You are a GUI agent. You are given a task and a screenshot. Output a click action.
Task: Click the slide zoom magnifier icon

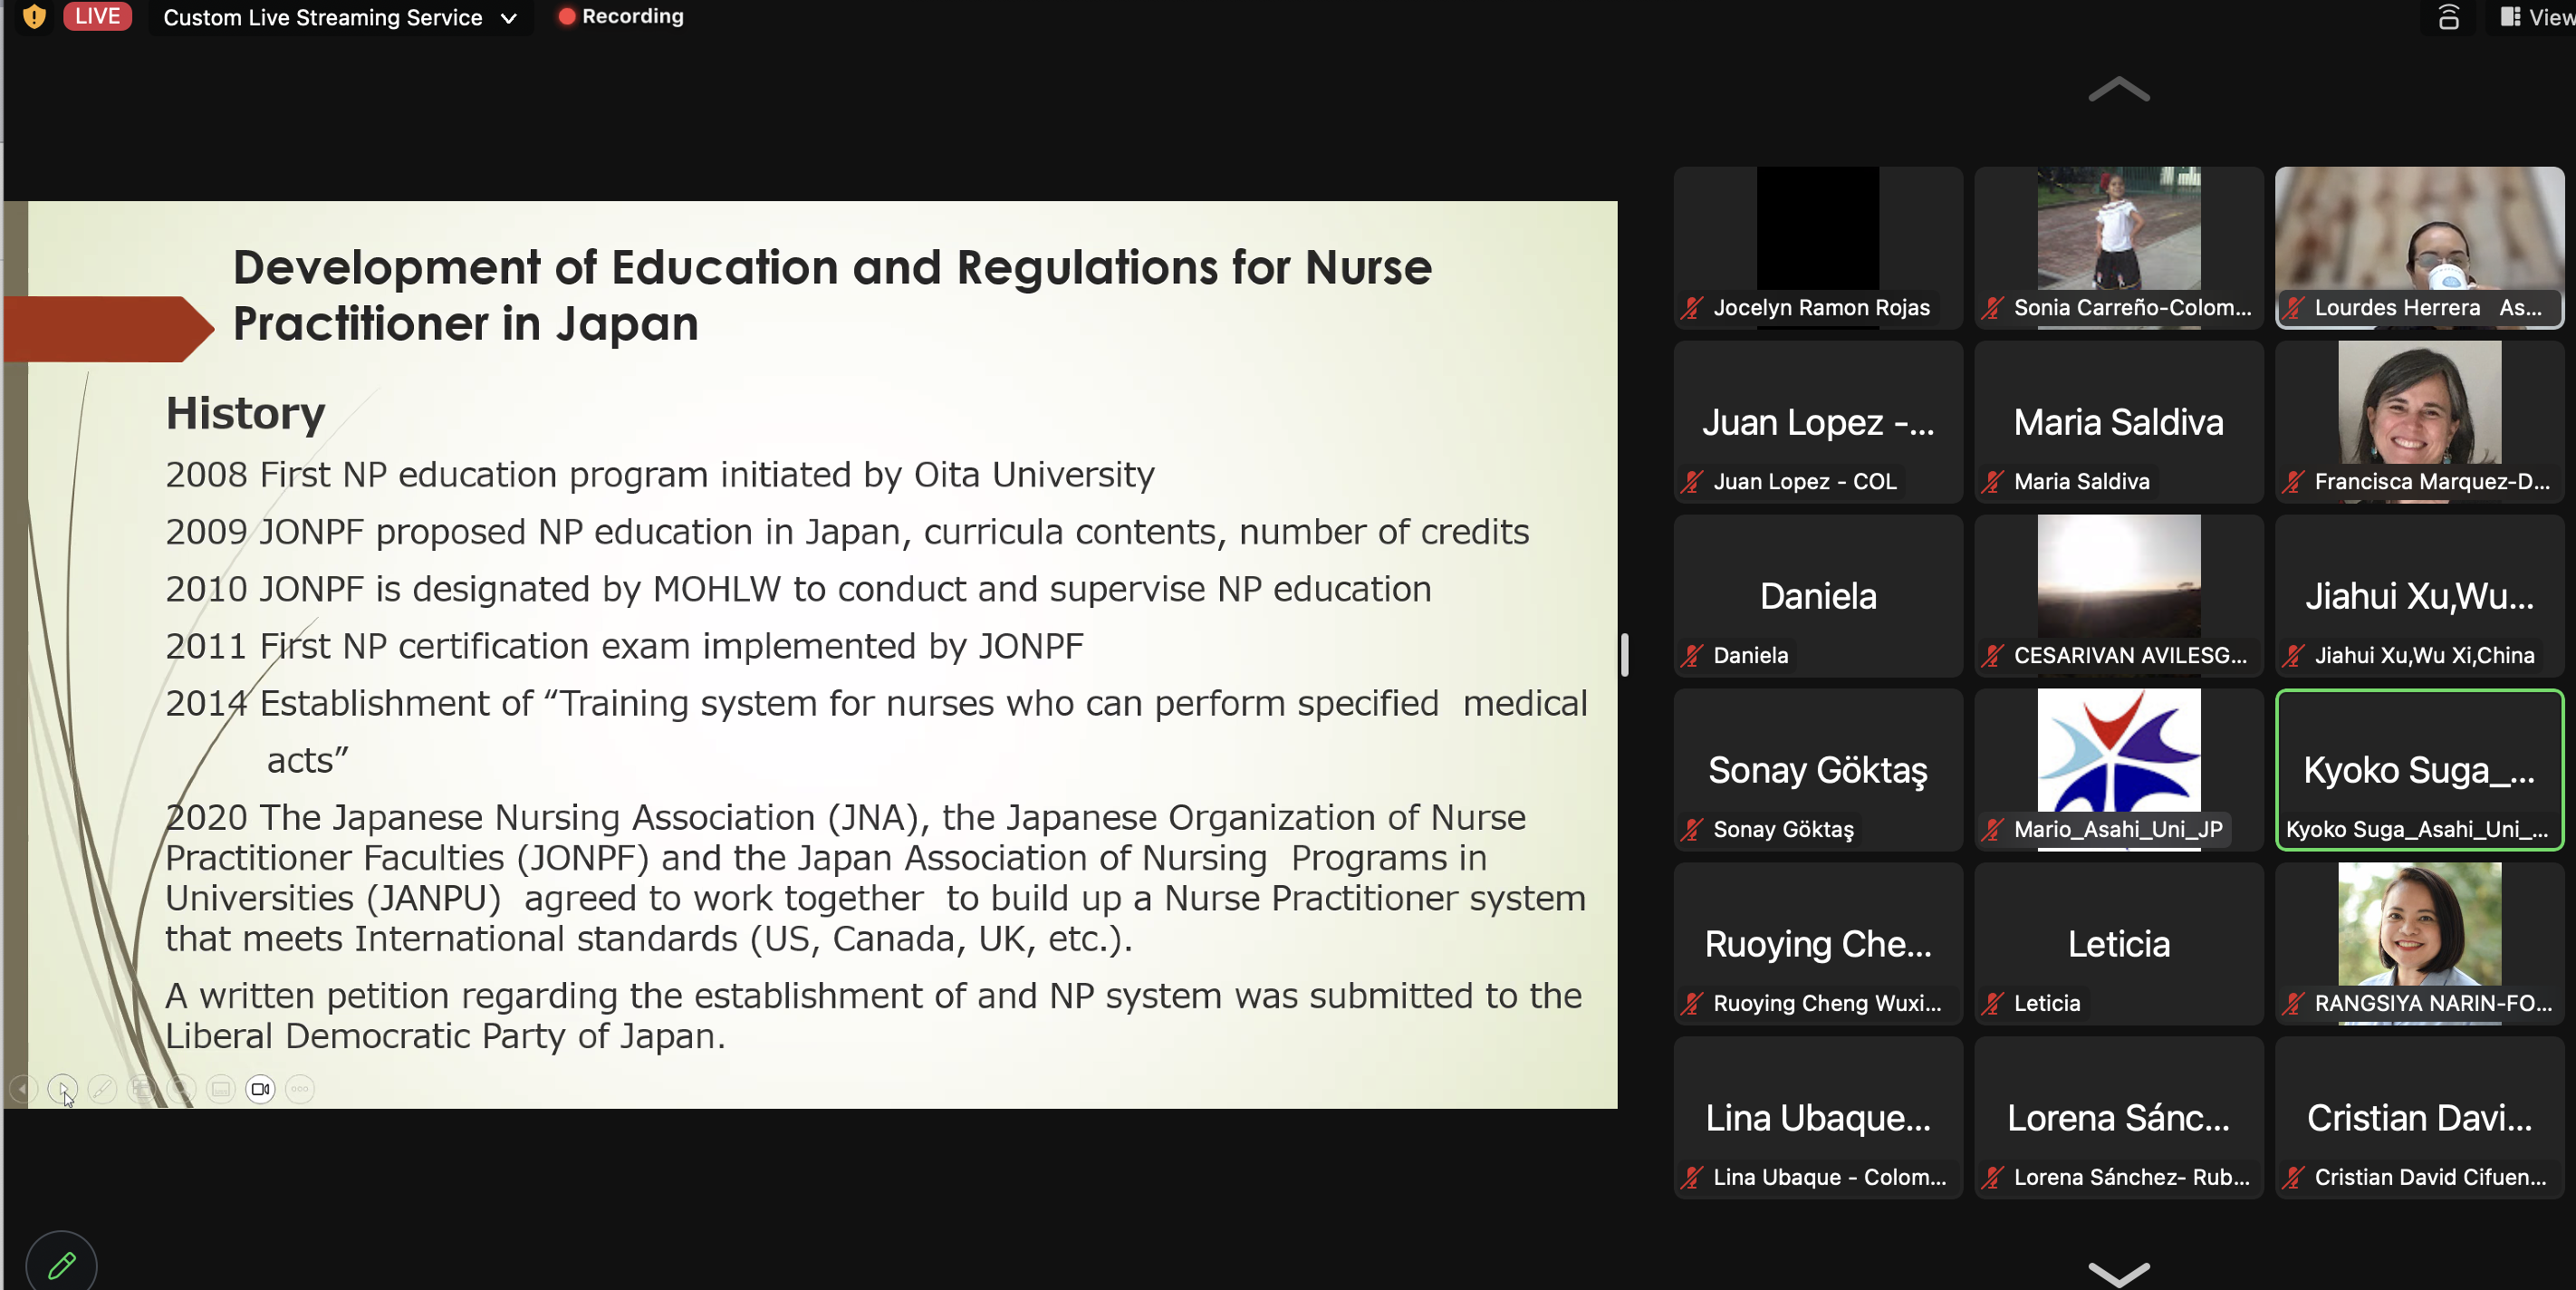[x=181, y=1088]
